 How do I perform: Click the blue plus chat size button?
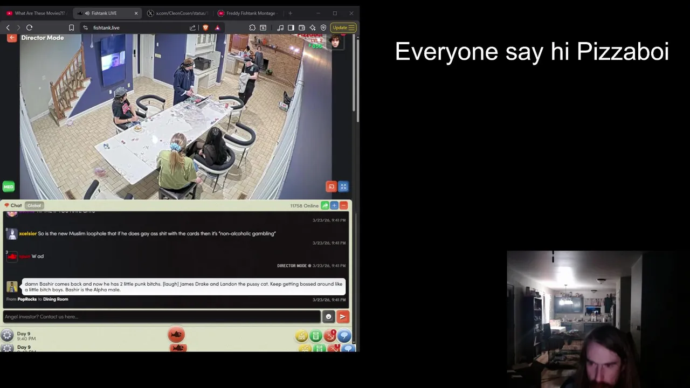click(x=334, y=205)
